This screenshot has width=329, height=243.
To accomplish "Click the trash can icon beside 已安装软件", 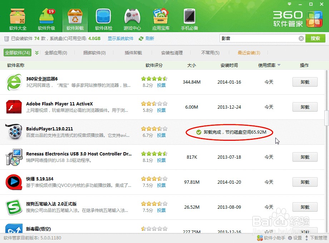I will (x=6, y=39).
